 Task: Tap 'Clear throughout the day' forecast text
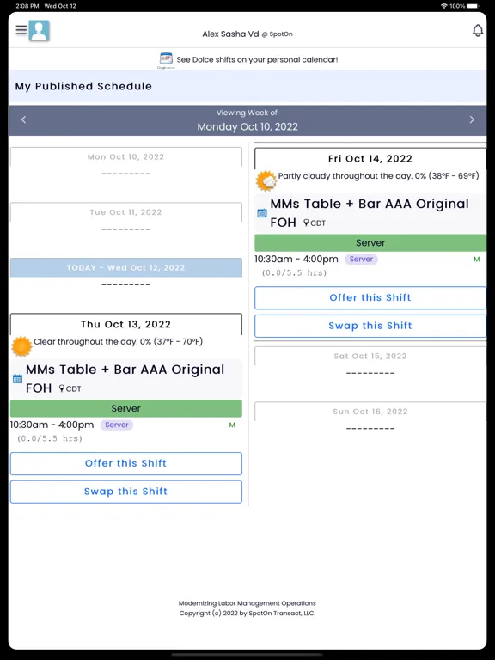119,342
